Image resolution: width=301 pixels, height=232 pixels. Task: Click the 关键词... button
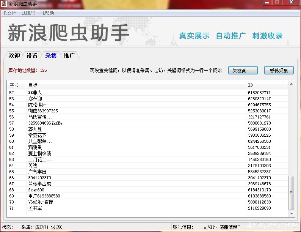[243, 71]
